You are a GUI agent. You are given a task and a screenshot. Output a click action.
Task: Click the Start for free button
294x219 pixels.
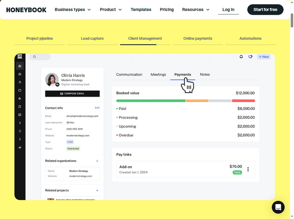pos(265,10)
